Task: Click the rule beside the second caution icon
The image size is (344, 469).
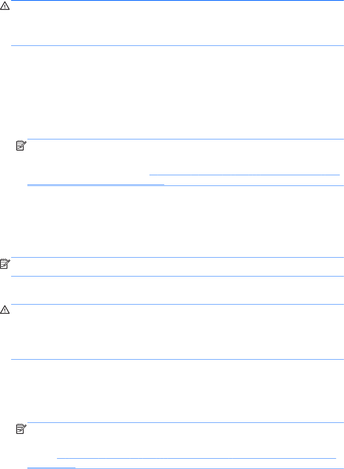Action: pos(178,304)
